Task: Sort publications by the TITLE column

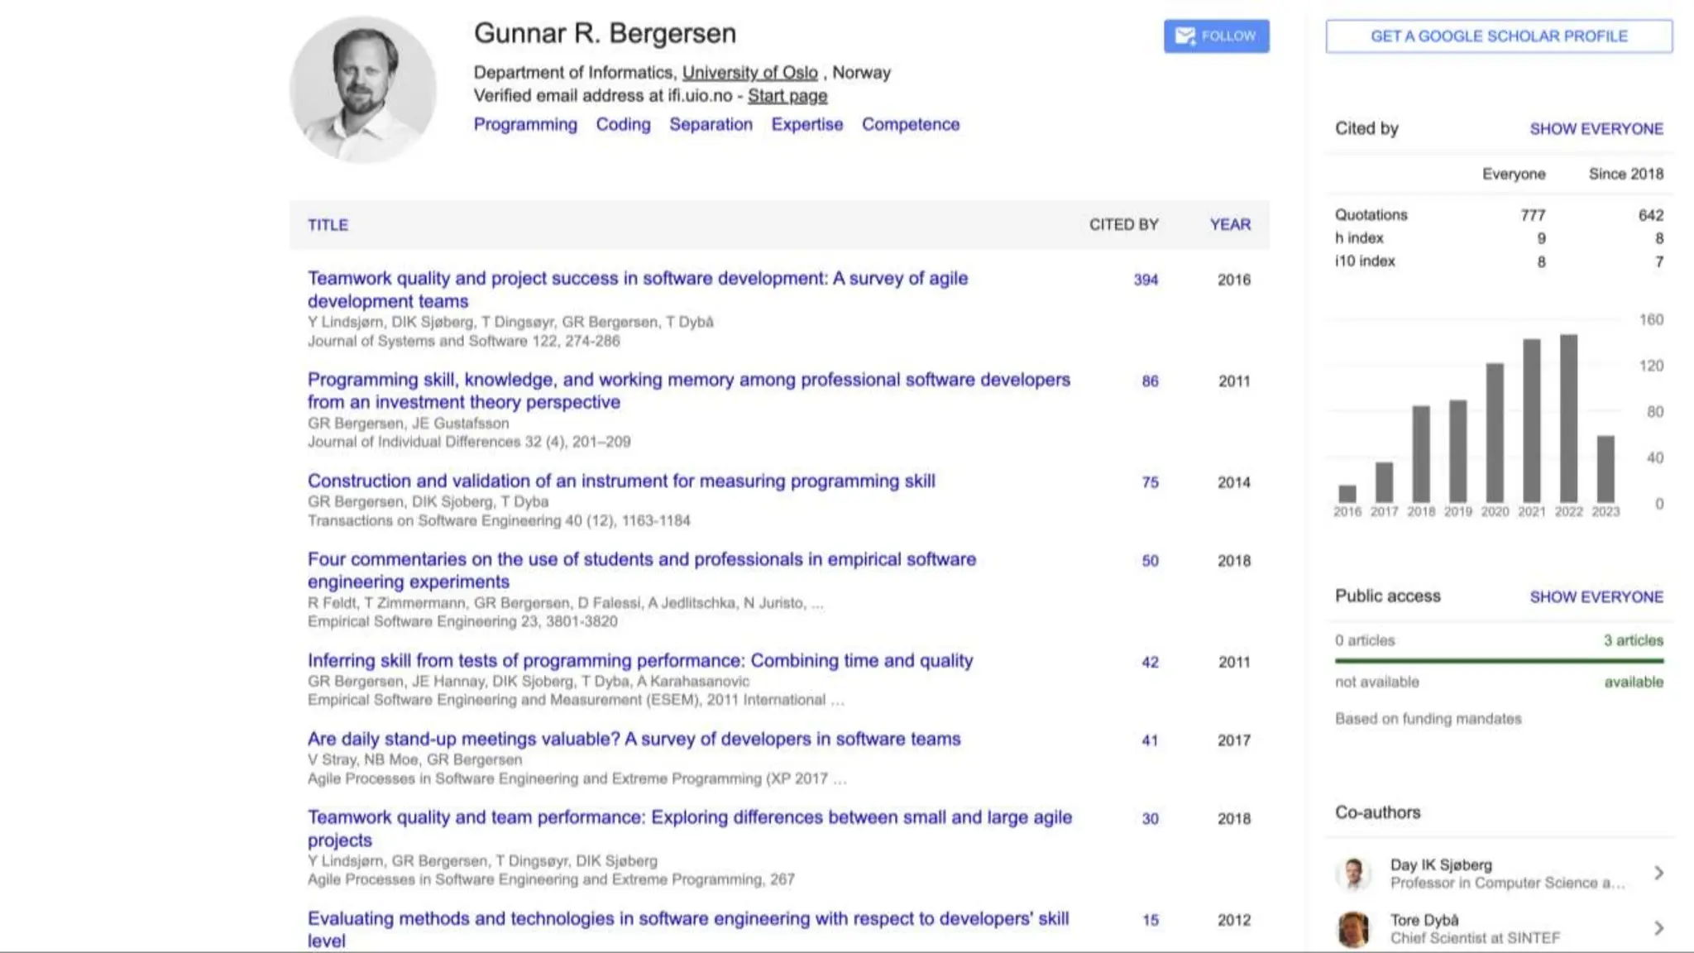Action: pos(328,225)
